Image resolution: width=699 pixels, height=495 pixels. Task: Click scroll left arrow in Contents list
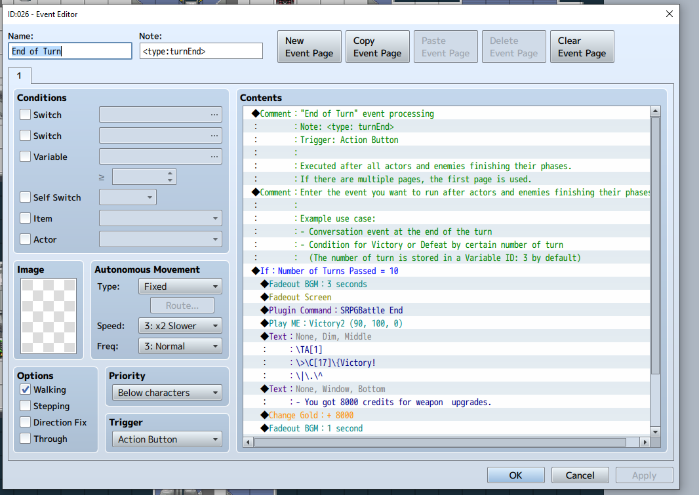(249, 442)
